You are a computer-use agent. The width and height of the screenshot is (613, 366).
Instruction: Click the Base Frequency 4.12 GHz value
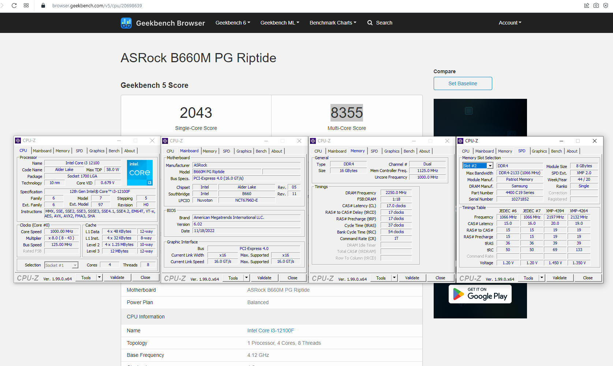[x=258, y=355]
